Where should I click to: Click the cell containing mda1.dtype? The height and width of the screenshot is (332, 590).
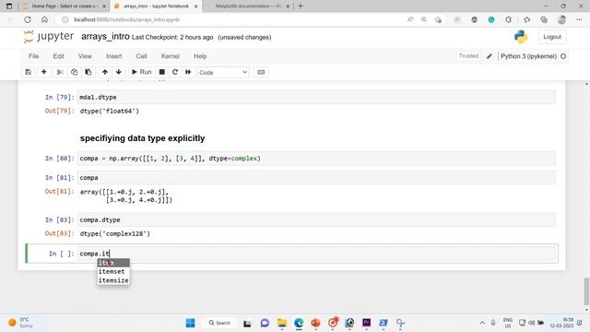(316, 97)
